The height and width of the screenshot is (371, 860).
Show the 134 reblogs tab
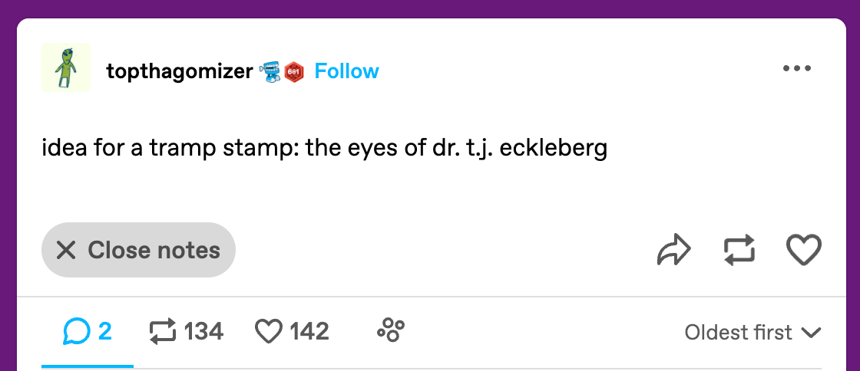coord(186,331)
